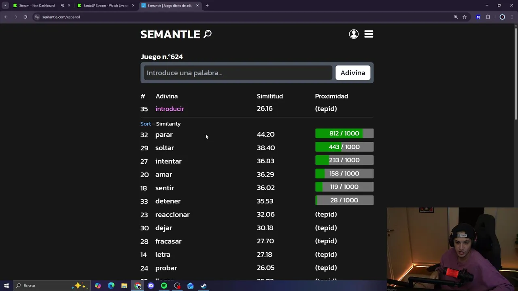Image resolution: width=518 pixels, height=291 pixels.
Task: Click the pink guess word 'introducir'
Action: click(170, 109)
